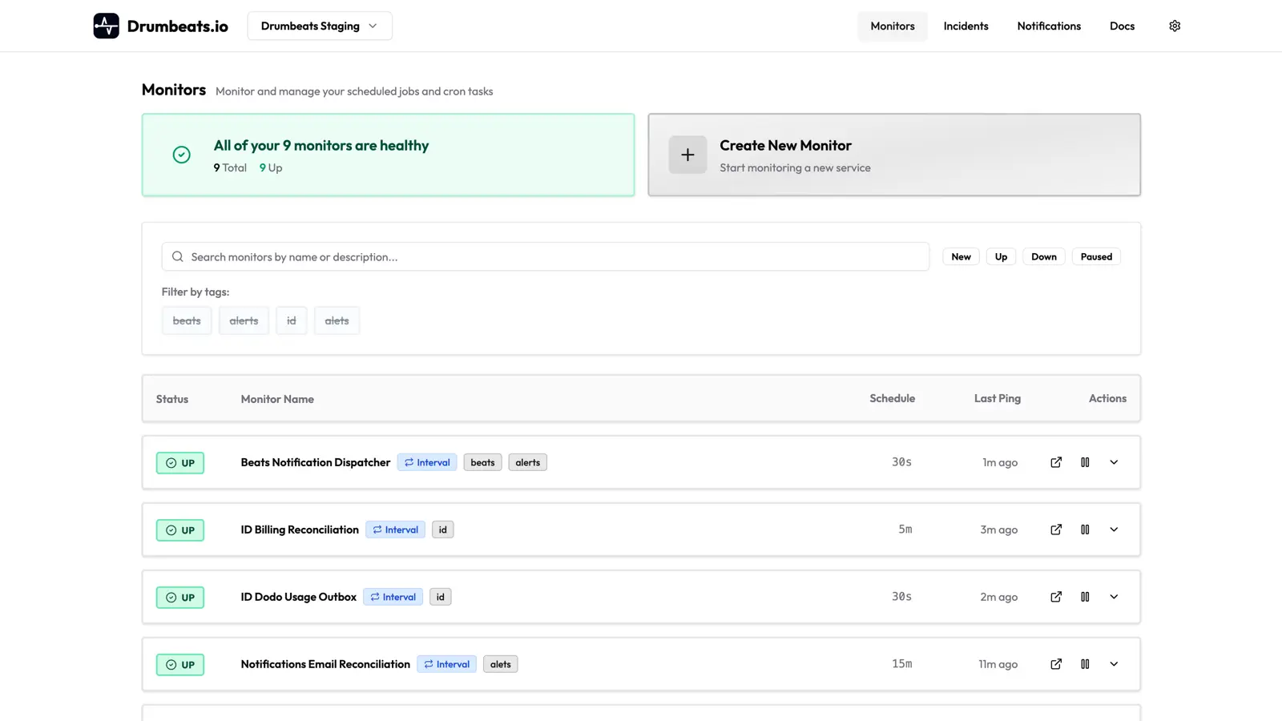Click UP status badge for ID Dodo Usage Outbox

180,598
